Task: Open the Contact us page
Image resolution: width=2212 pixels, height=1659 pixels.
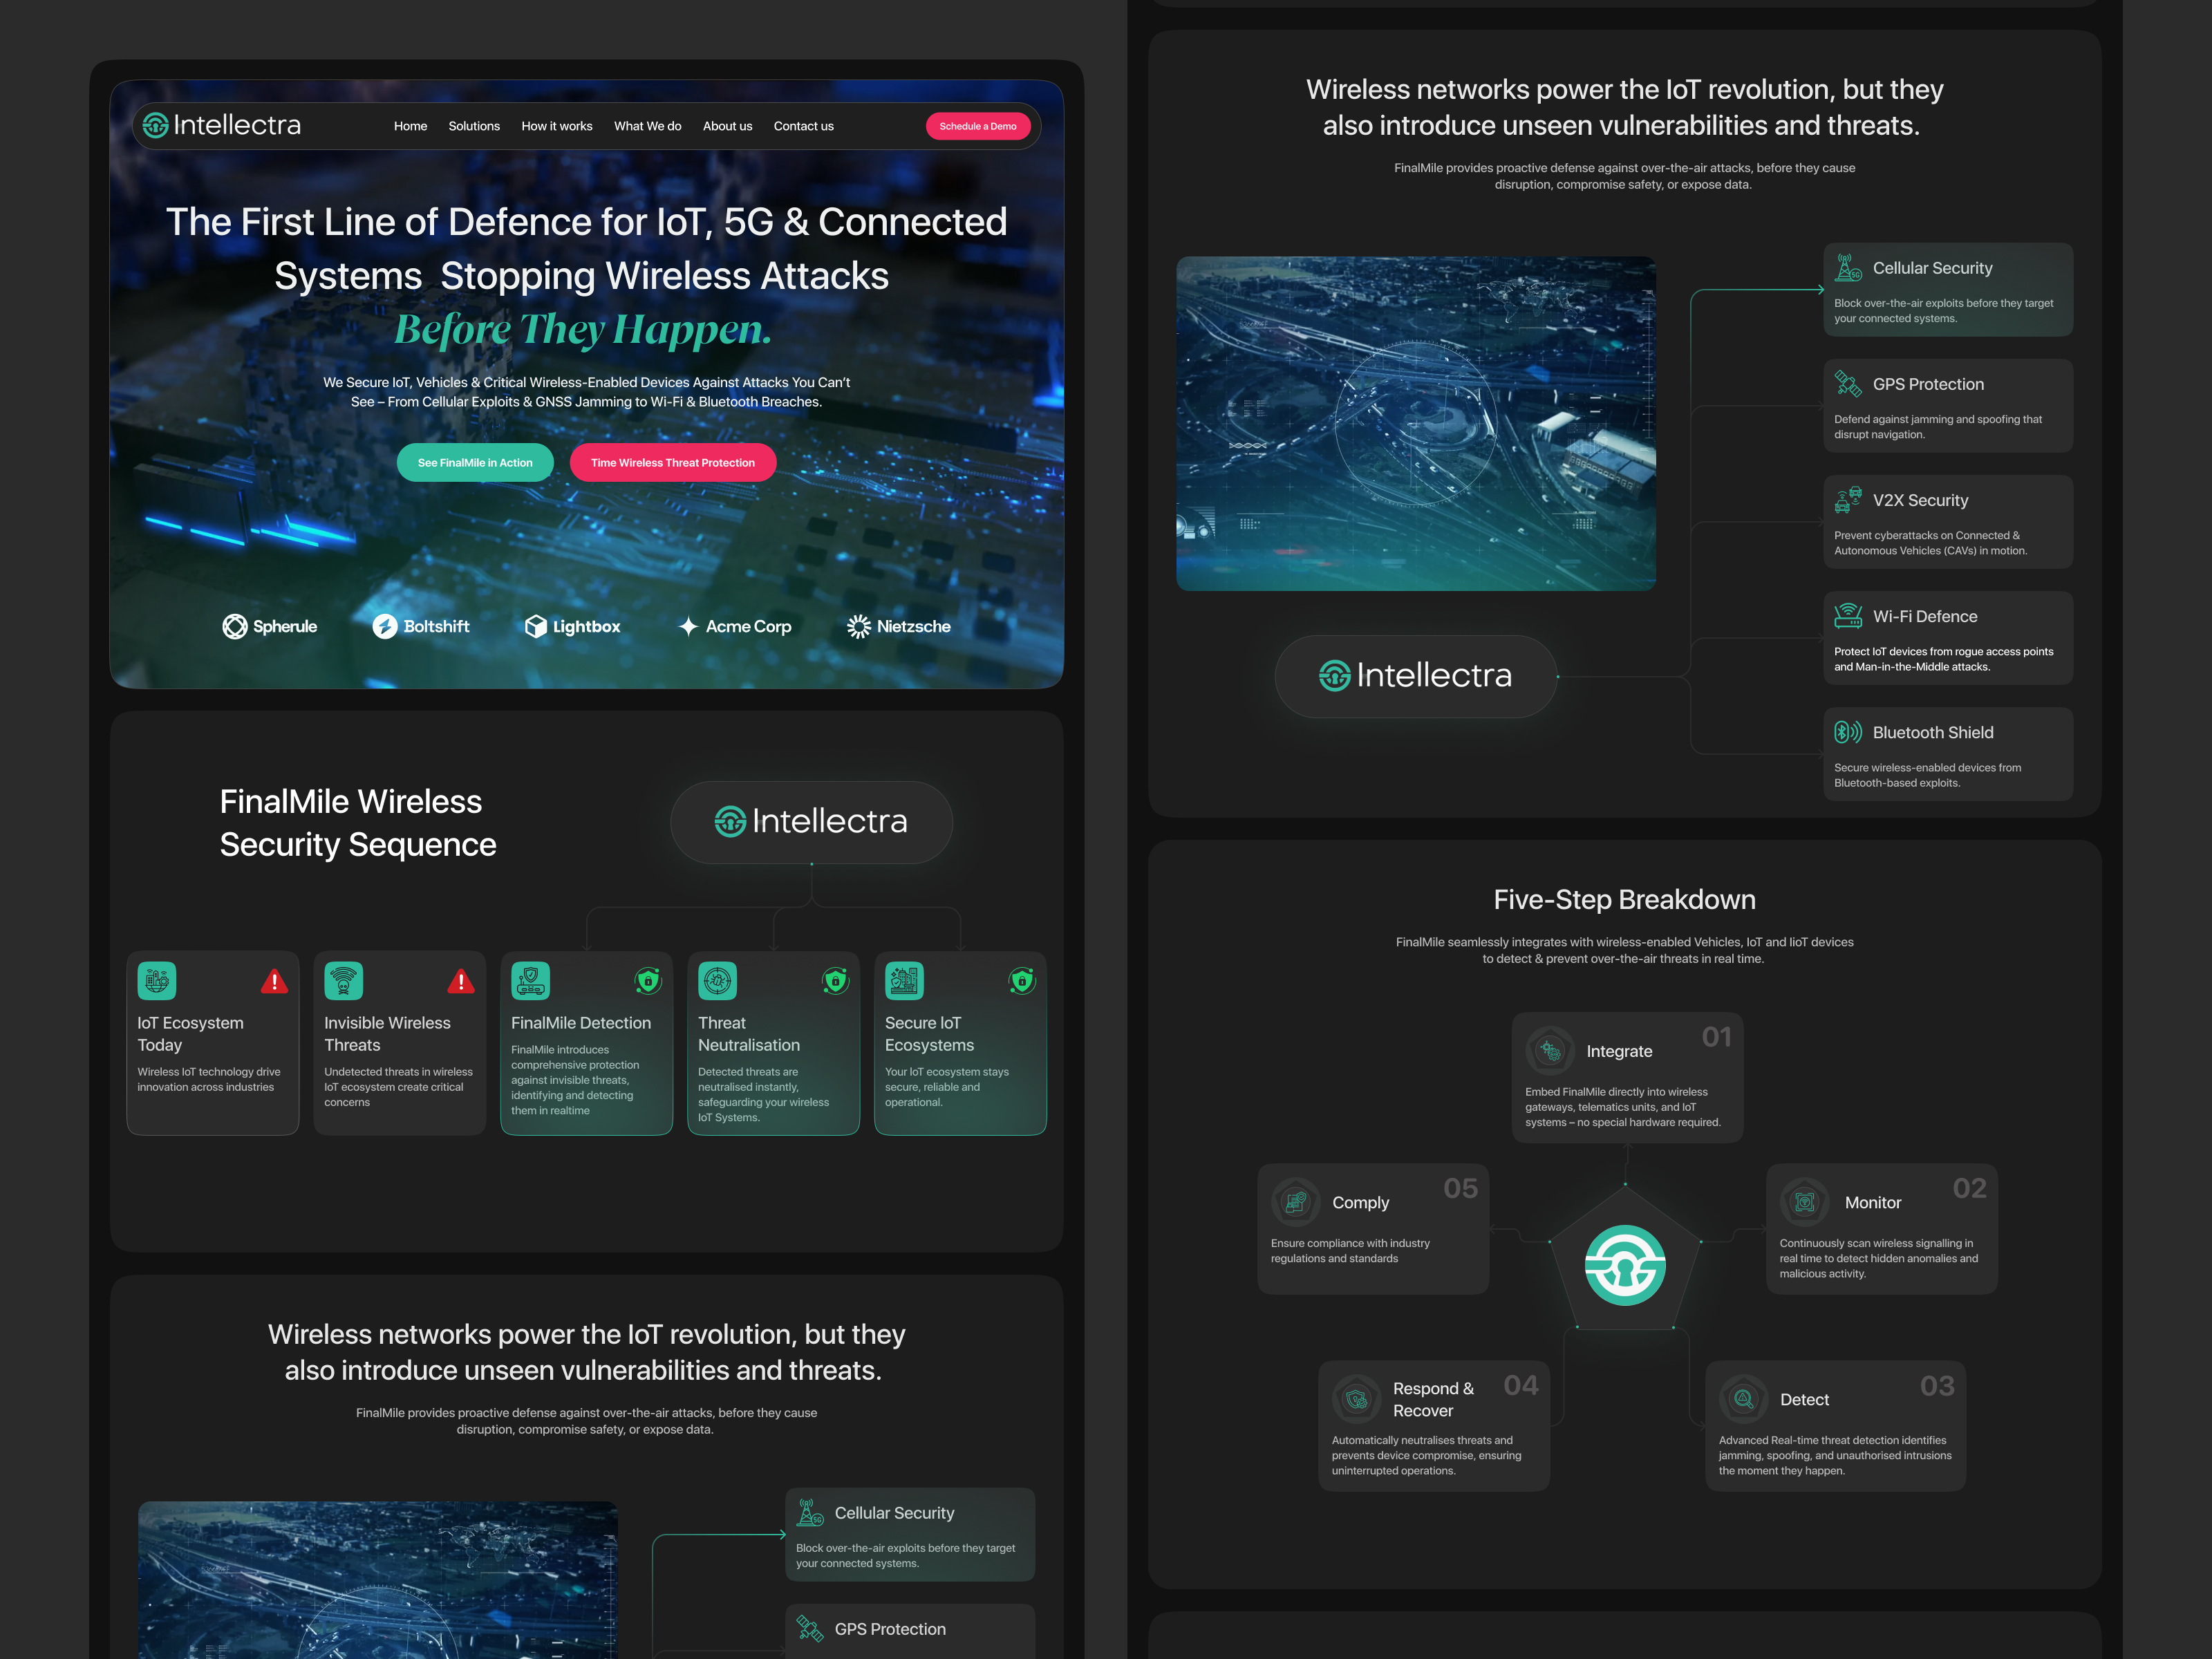Action: [803, 126]
